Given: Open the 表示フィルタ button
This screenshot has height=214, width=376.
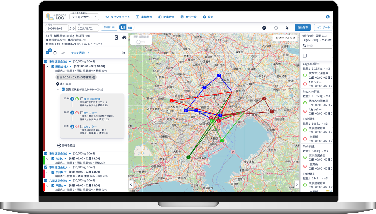Looking at the screenshot, I should 285,38.
